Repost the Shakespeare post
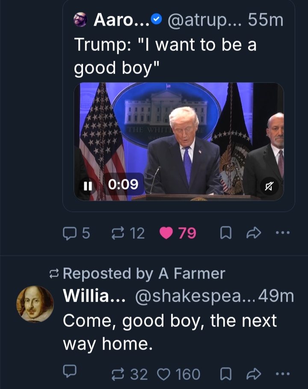Screen dimensions: 308x389 point(117,374)
